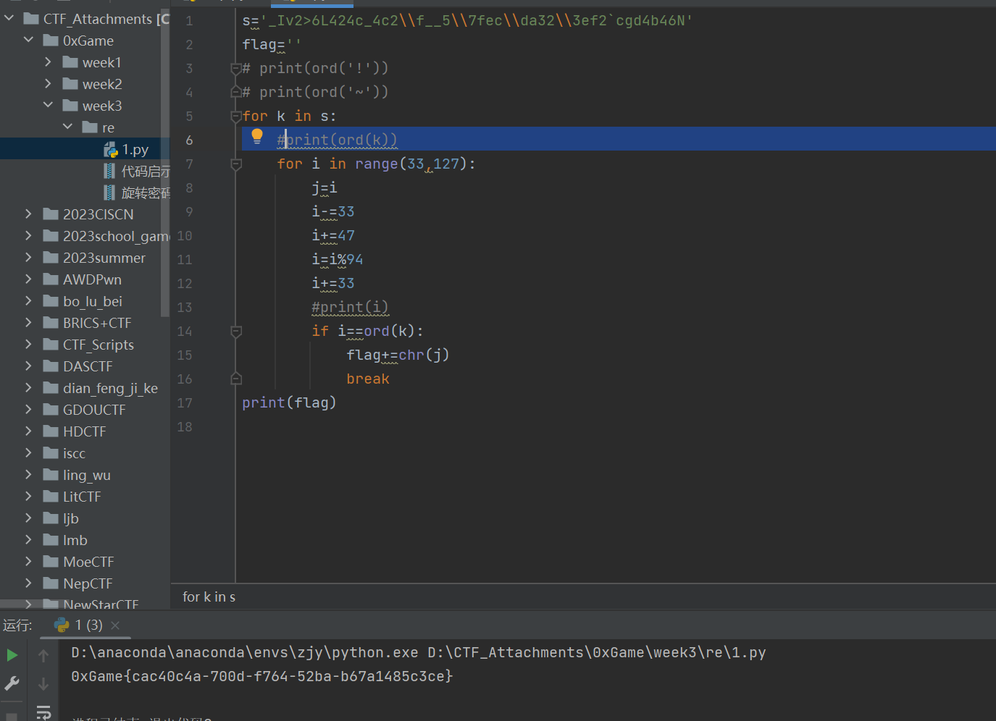Click the project tree vertical scrollbar
The image size is (996, 721).
165,181
